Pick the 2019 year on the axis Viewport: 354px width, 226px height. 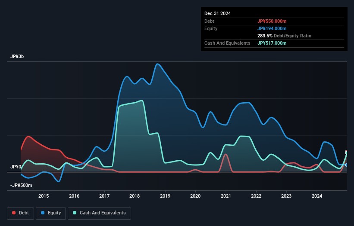coord(165,196)
